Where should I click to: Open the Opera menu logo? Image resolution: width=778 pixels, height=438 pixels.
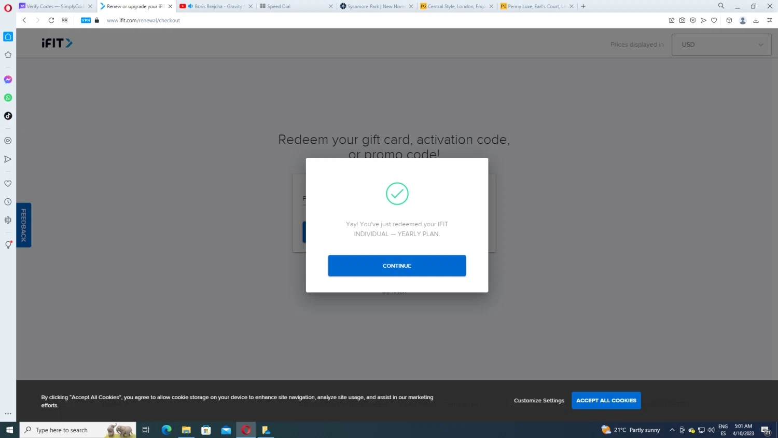pos(8,7)
